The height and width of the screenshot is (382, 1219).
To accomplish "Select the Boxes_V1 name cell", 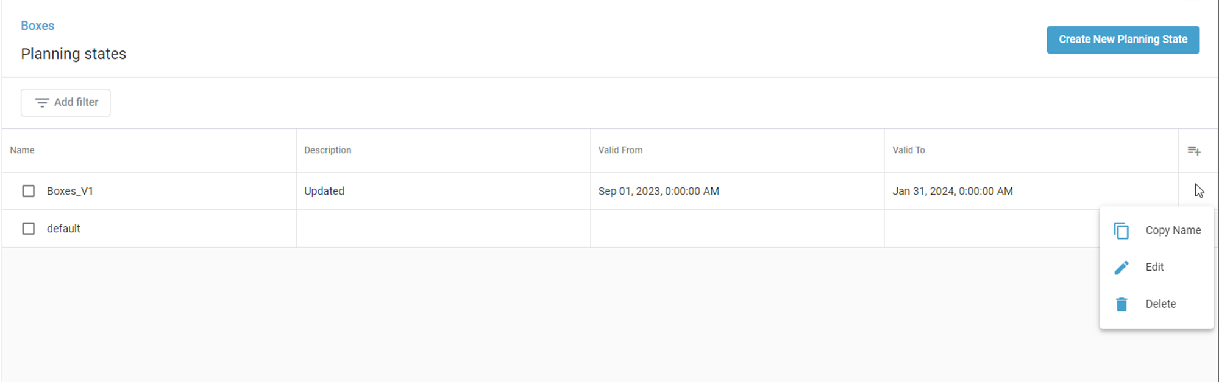I will click(x=70, y=191).
